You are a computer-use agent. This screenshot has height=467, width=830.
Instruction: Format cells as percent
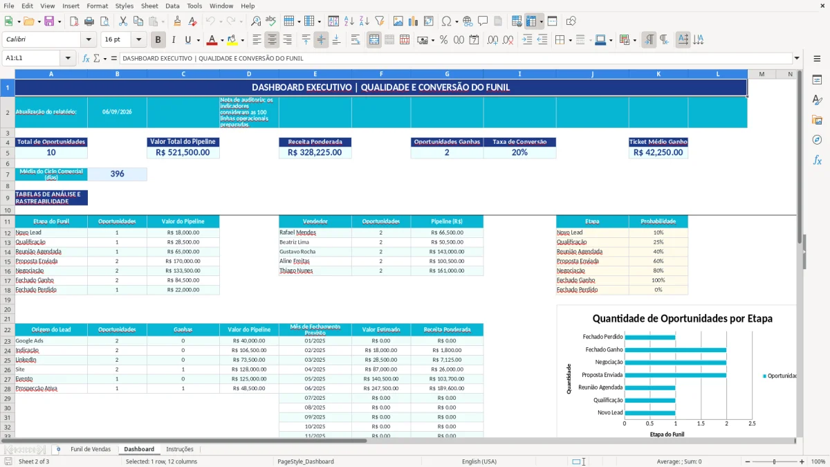point(443,40)
